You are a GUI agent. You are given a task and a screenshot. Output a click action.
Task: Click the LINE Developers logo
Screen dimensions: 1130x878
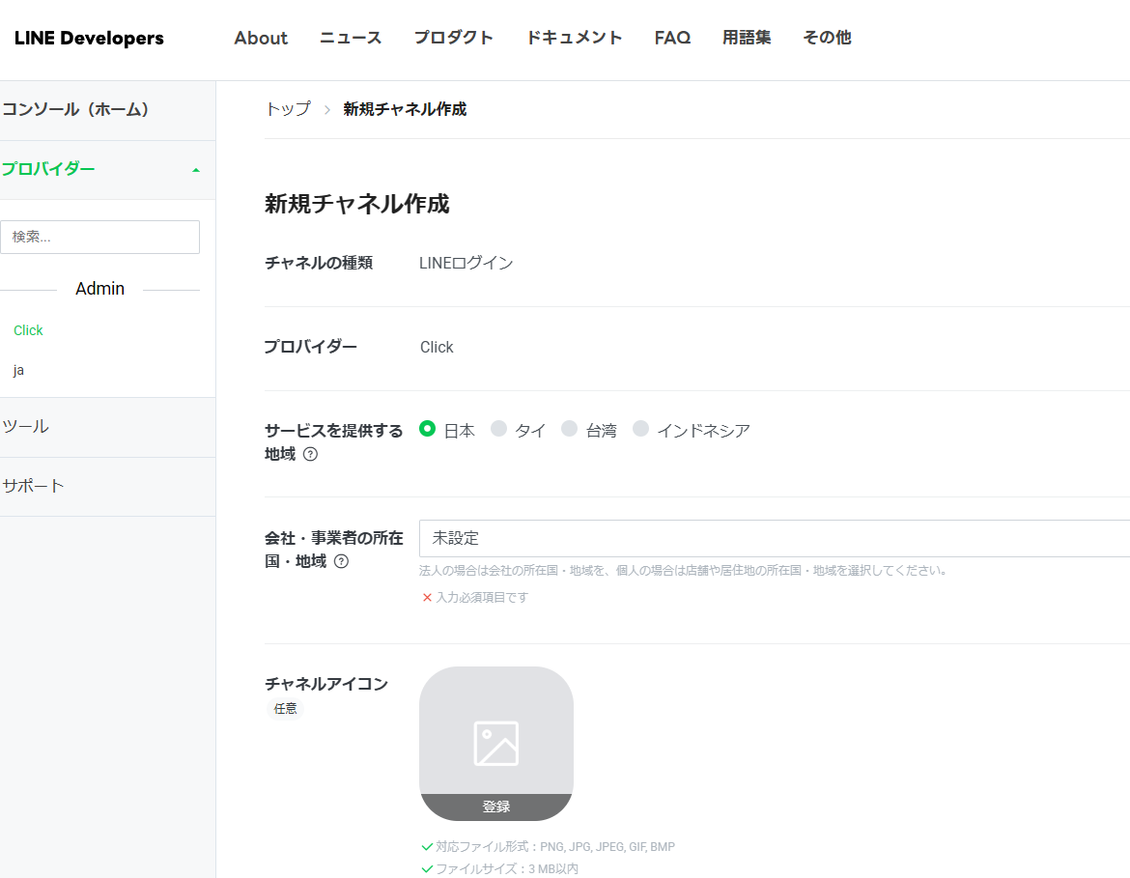89,39
